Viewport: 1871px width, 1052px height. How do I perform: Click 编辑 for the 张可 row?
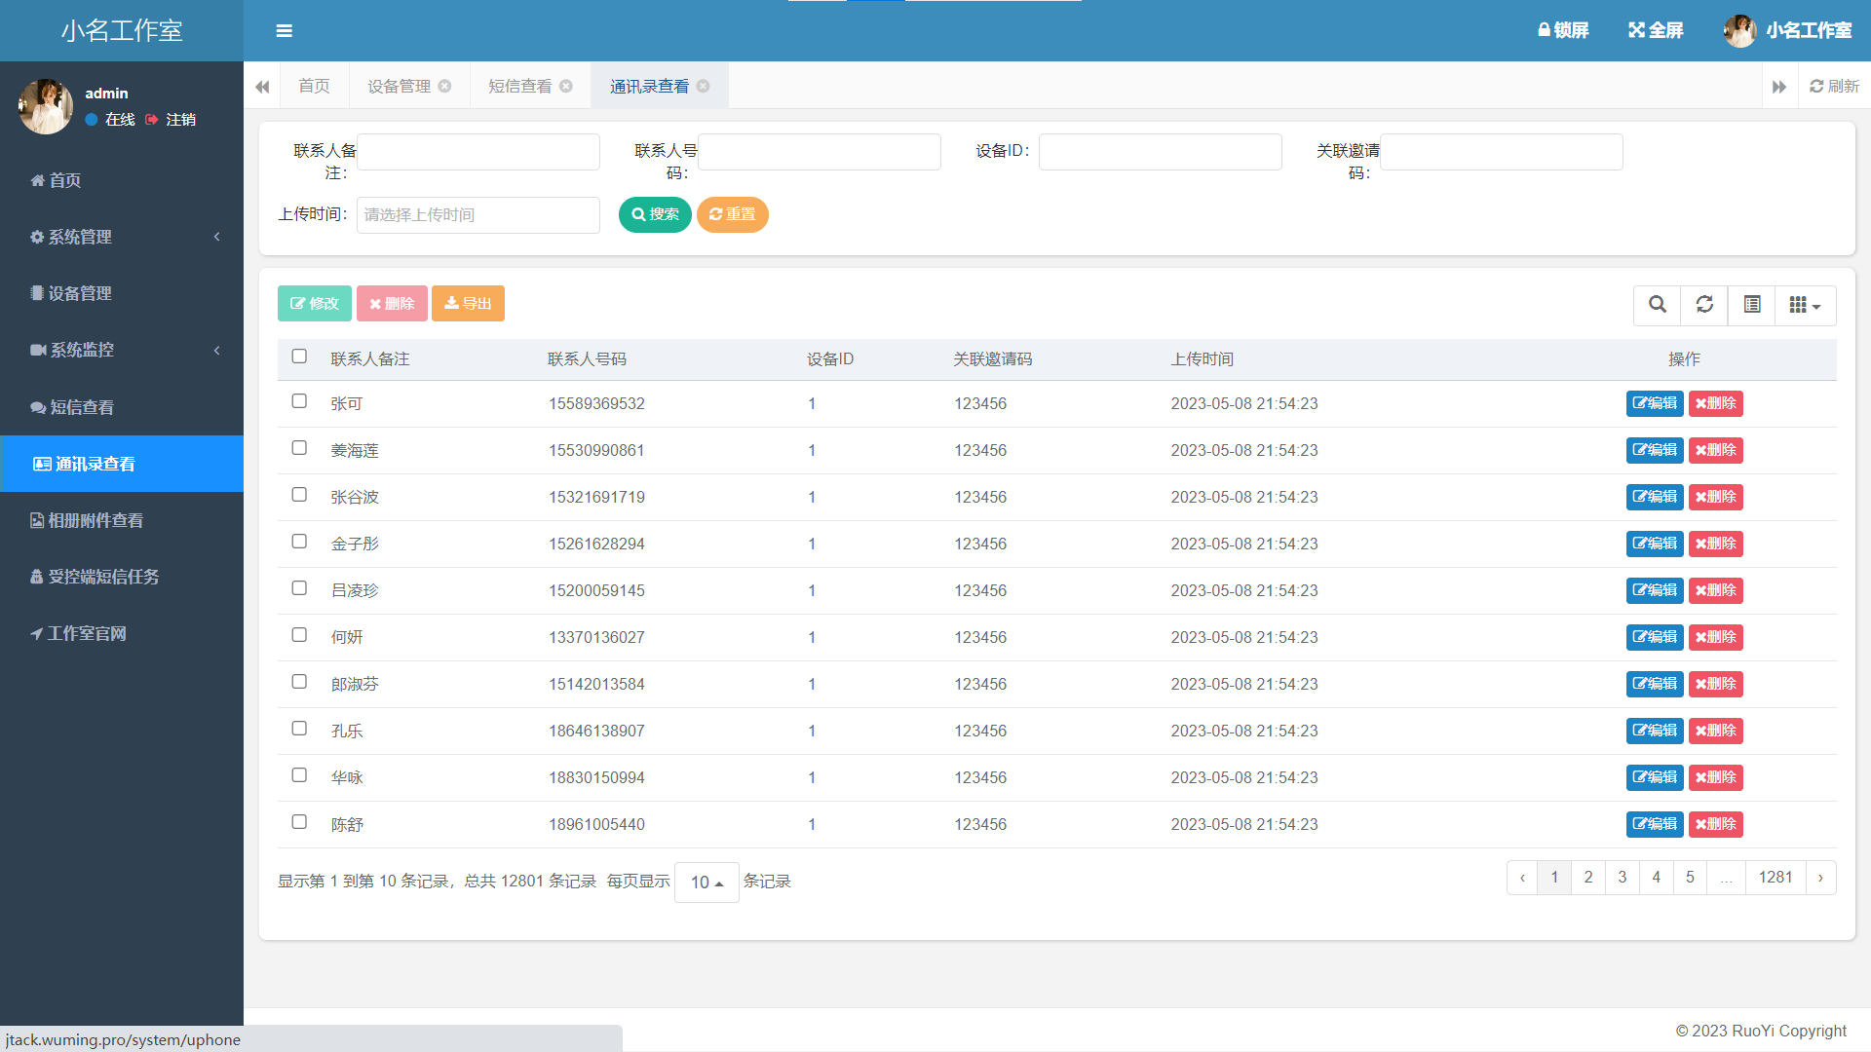[1655, 403]
